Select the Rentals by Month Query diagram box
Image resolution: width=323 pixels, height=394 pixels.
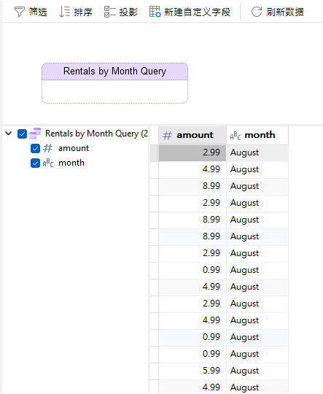tap(114, 83)
